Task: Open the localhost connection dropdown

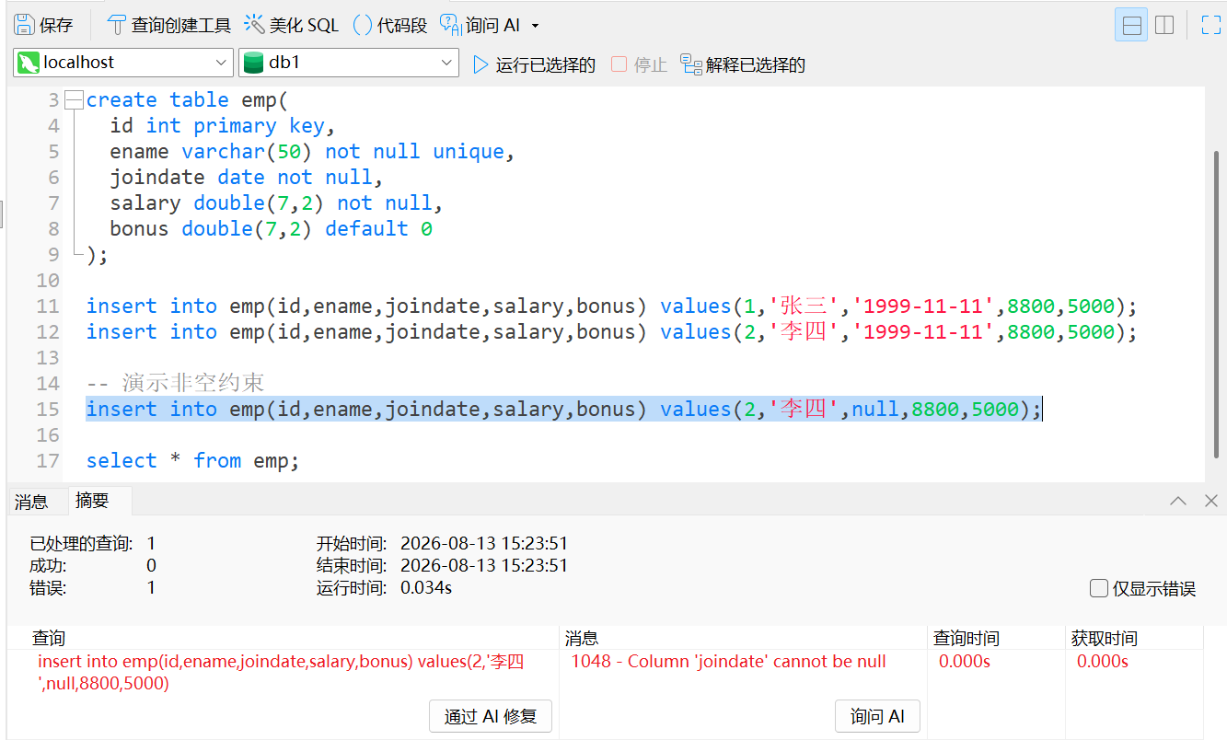Action: click(x=123, y=63)
